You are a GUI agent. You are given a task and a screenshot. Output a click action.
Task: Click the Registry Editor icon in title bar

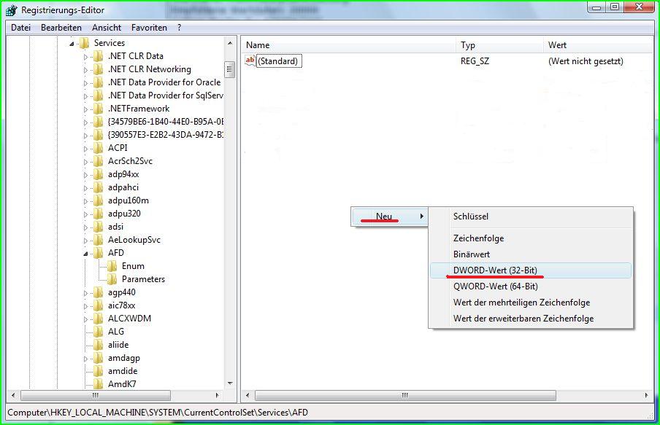point(12,10)
